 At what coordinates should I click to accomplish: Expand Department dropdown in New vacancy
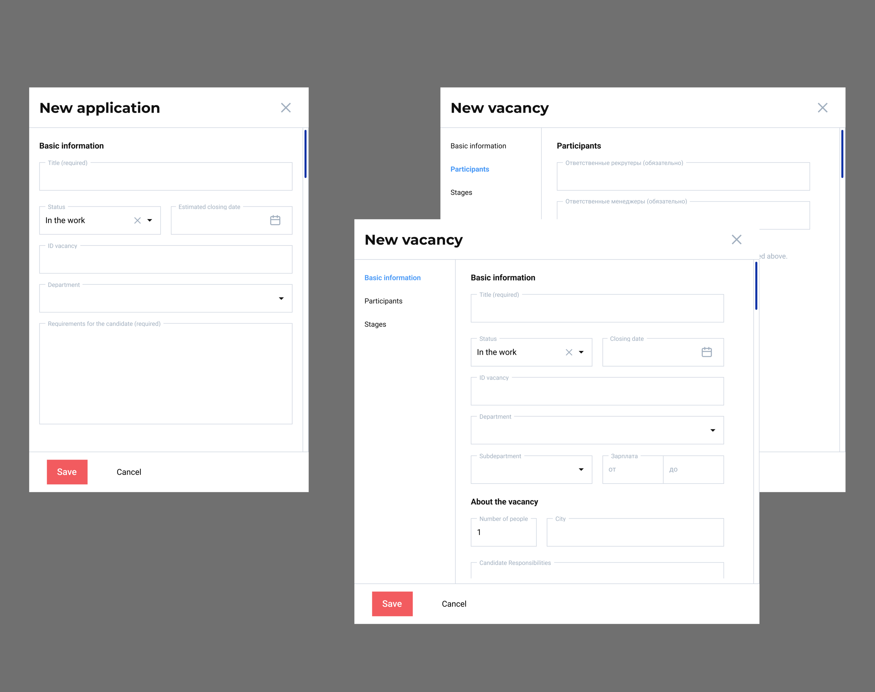click(712, 430)
